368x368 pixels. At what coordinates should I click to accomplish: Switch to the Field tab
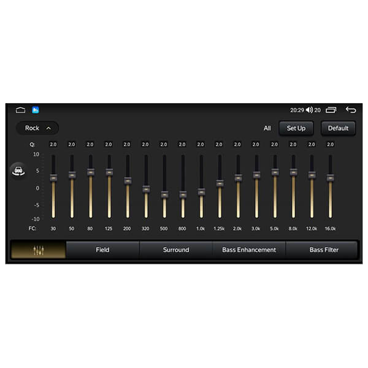[x=102, y=250]
